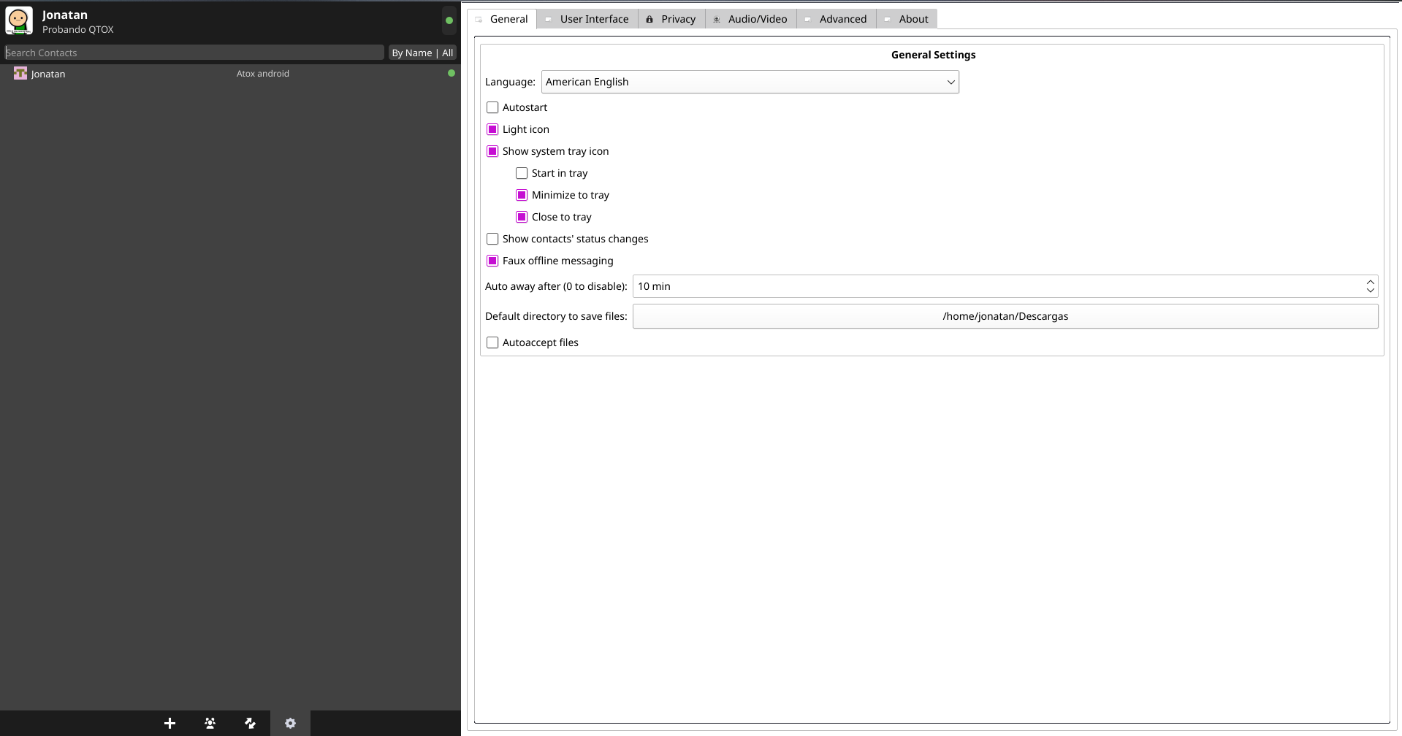Click the green online status indicator

pyautogui.click(x=448, y=21)
